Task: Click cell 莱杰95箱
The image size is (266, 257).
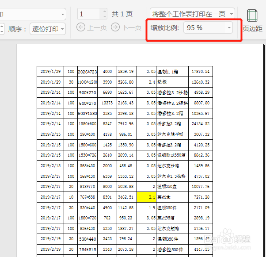Action: (172, 218)
